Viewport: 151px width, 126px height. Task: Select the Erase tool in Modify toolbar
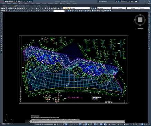149,14
